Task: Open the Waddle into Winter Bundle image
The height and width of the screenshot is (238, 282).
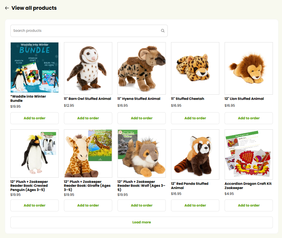Action: [34, 68]
